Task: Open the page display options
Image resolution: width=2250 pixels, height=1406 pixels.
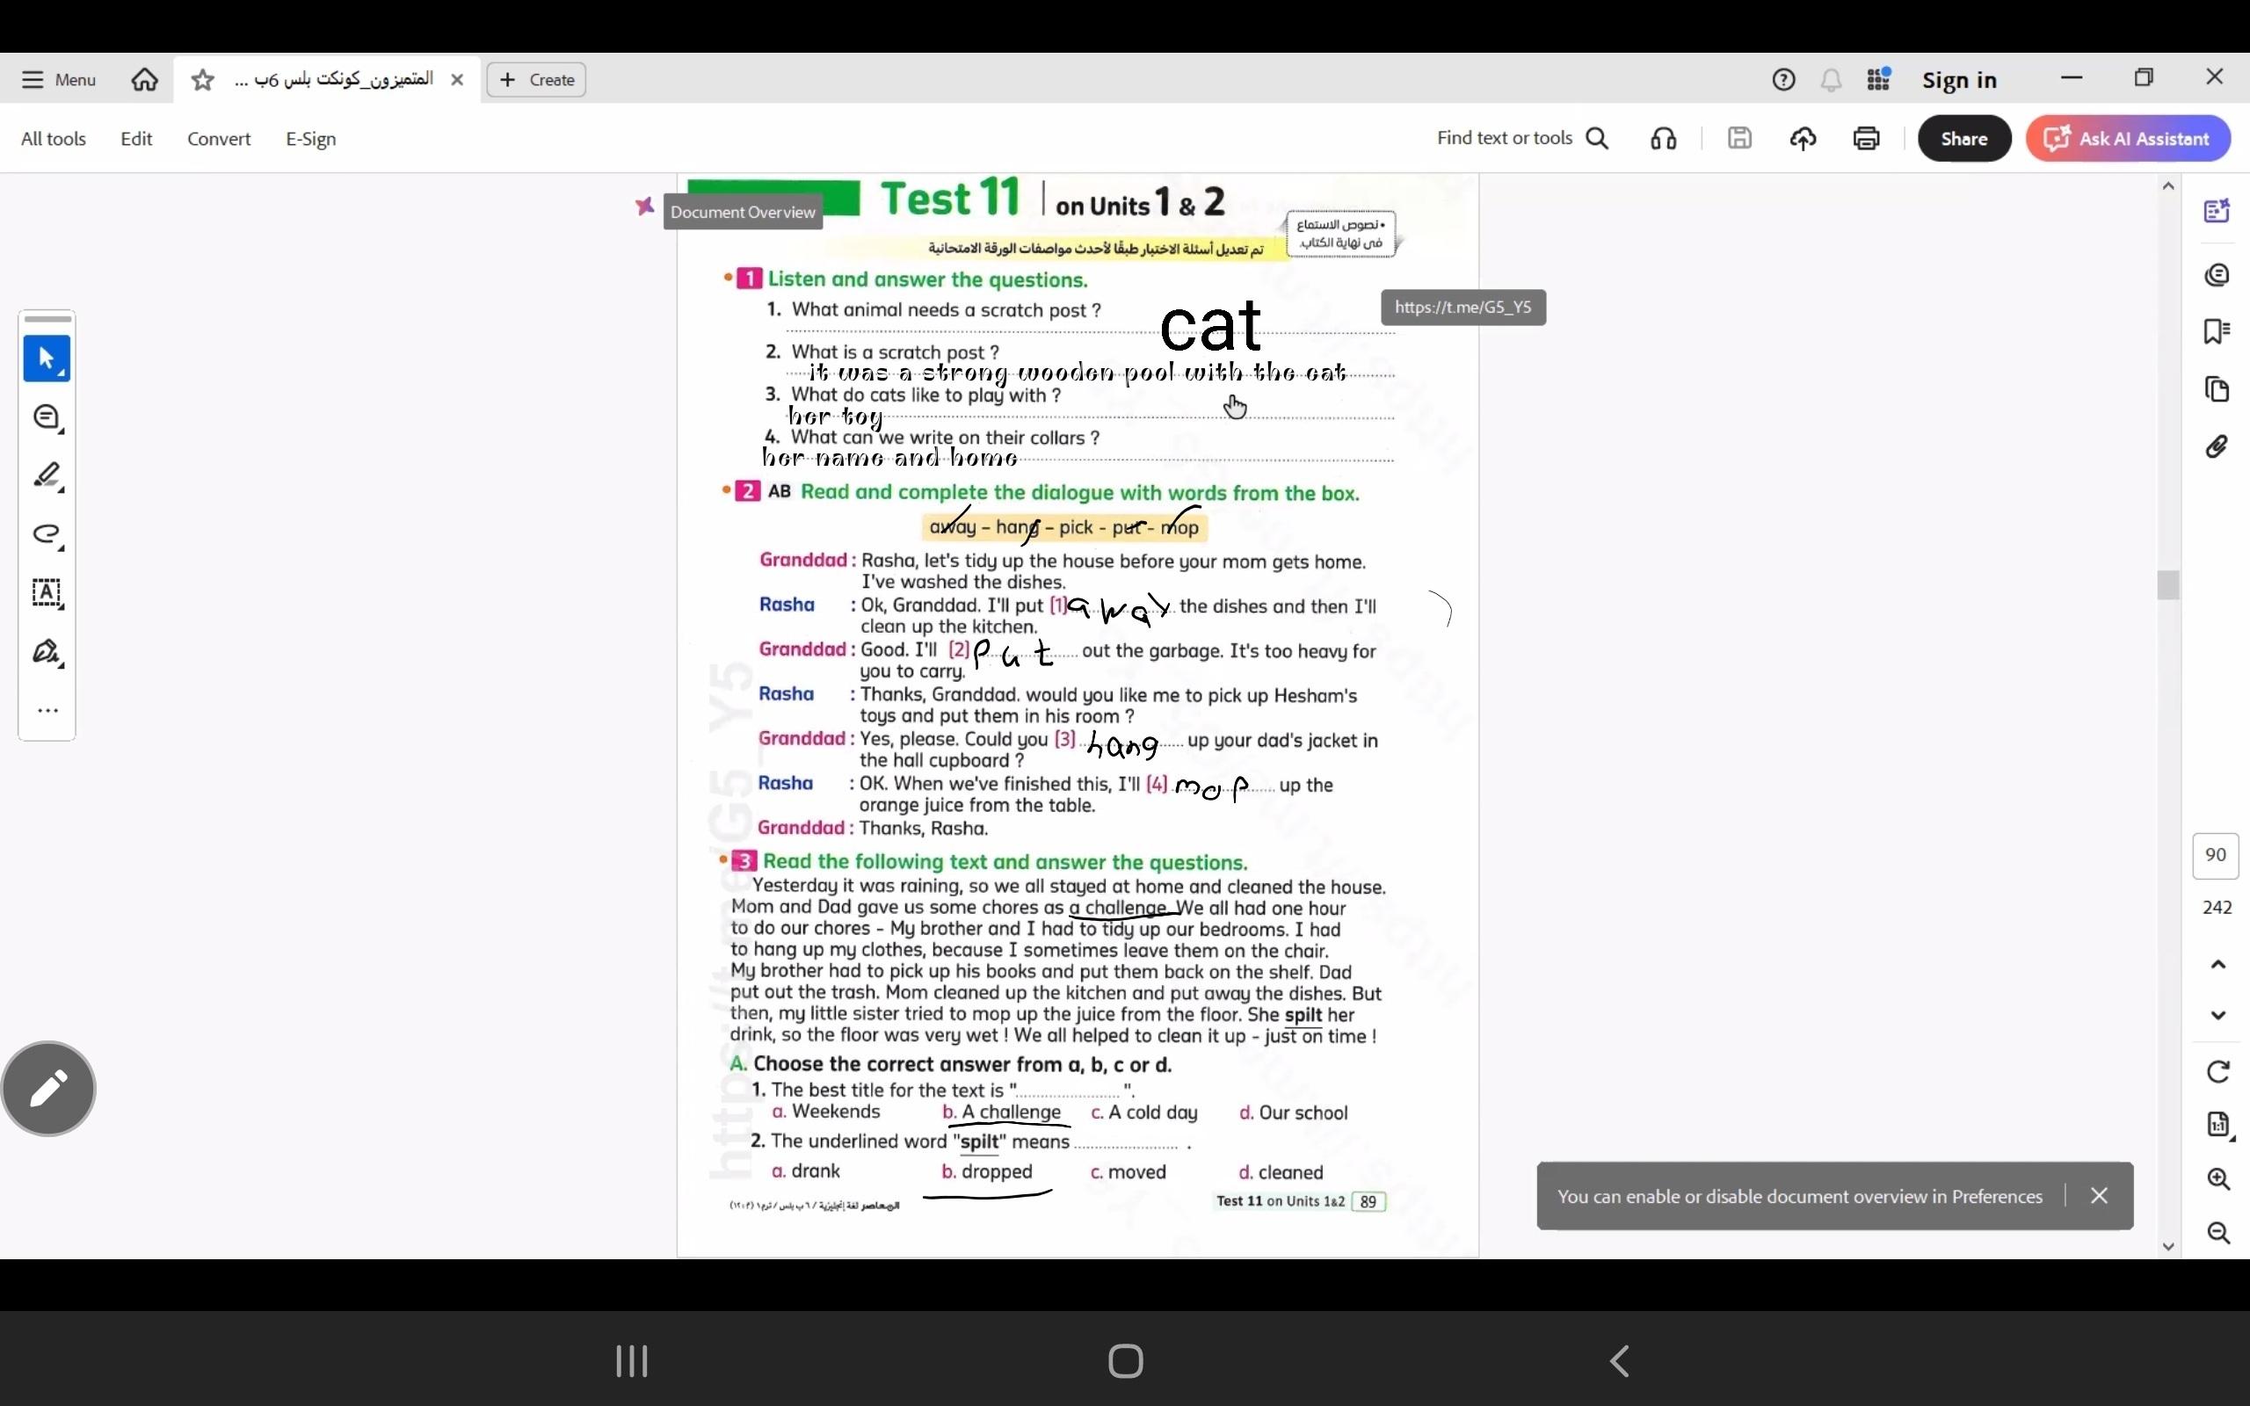Action: coord(2218,1125)
